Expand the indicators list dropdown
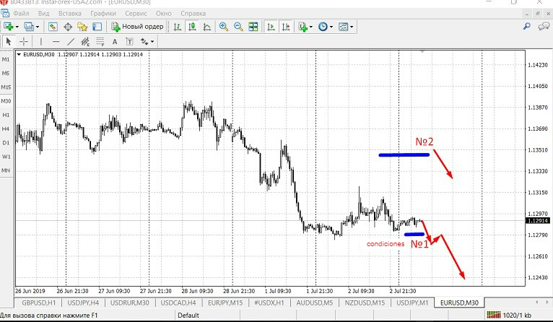Image resolution: width=553 pixels, height=322 pixels. 305,27
